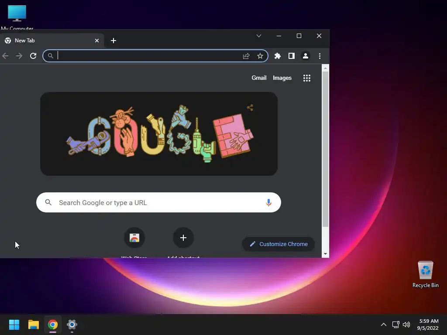Click the doodle share icon
The image size is (447, 335).
(x=250, y=107)
